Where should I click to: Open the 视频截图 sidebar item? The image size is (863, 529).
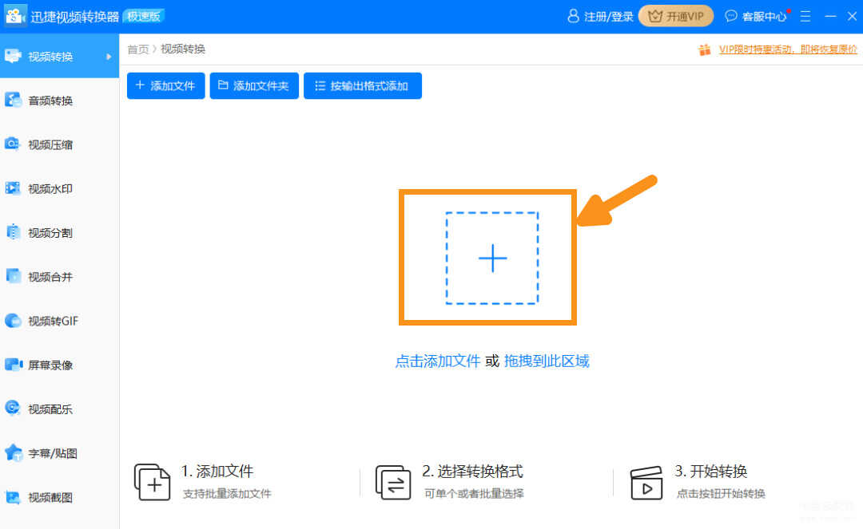click(x=59, y=497)
